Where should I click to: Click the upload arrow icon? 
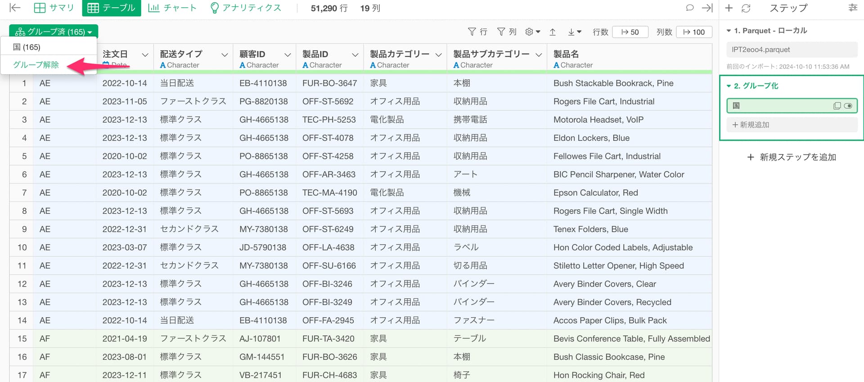553,32
